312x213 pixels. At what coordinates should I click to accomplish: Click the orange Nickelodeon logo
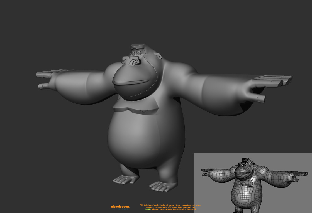[120, 206]
